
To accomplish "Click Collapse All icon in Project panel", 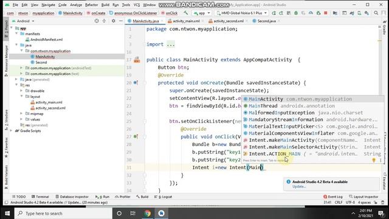I will coord(104,21).
